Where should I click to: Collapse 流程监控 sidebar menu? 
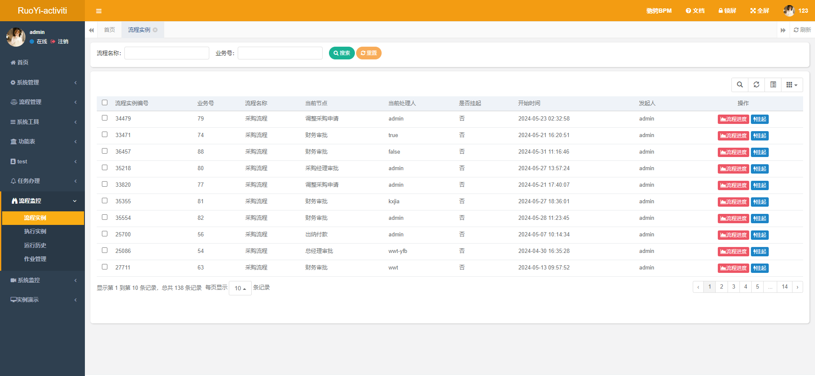pyautogui.click(x=42, y=201)
